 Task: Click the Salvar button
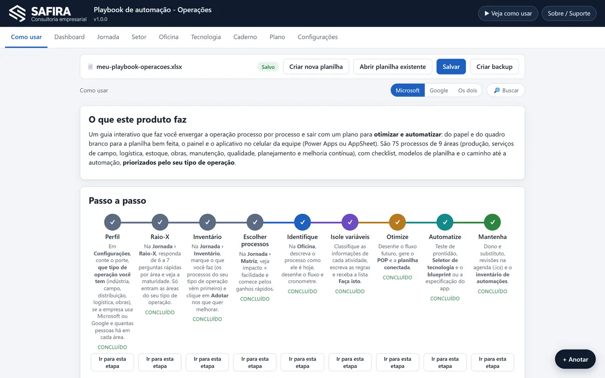click(x=451, y=67)
